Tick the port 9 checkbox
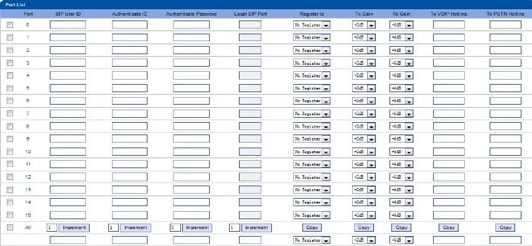This screenshot has width=532, height=246. click(10, 139)
